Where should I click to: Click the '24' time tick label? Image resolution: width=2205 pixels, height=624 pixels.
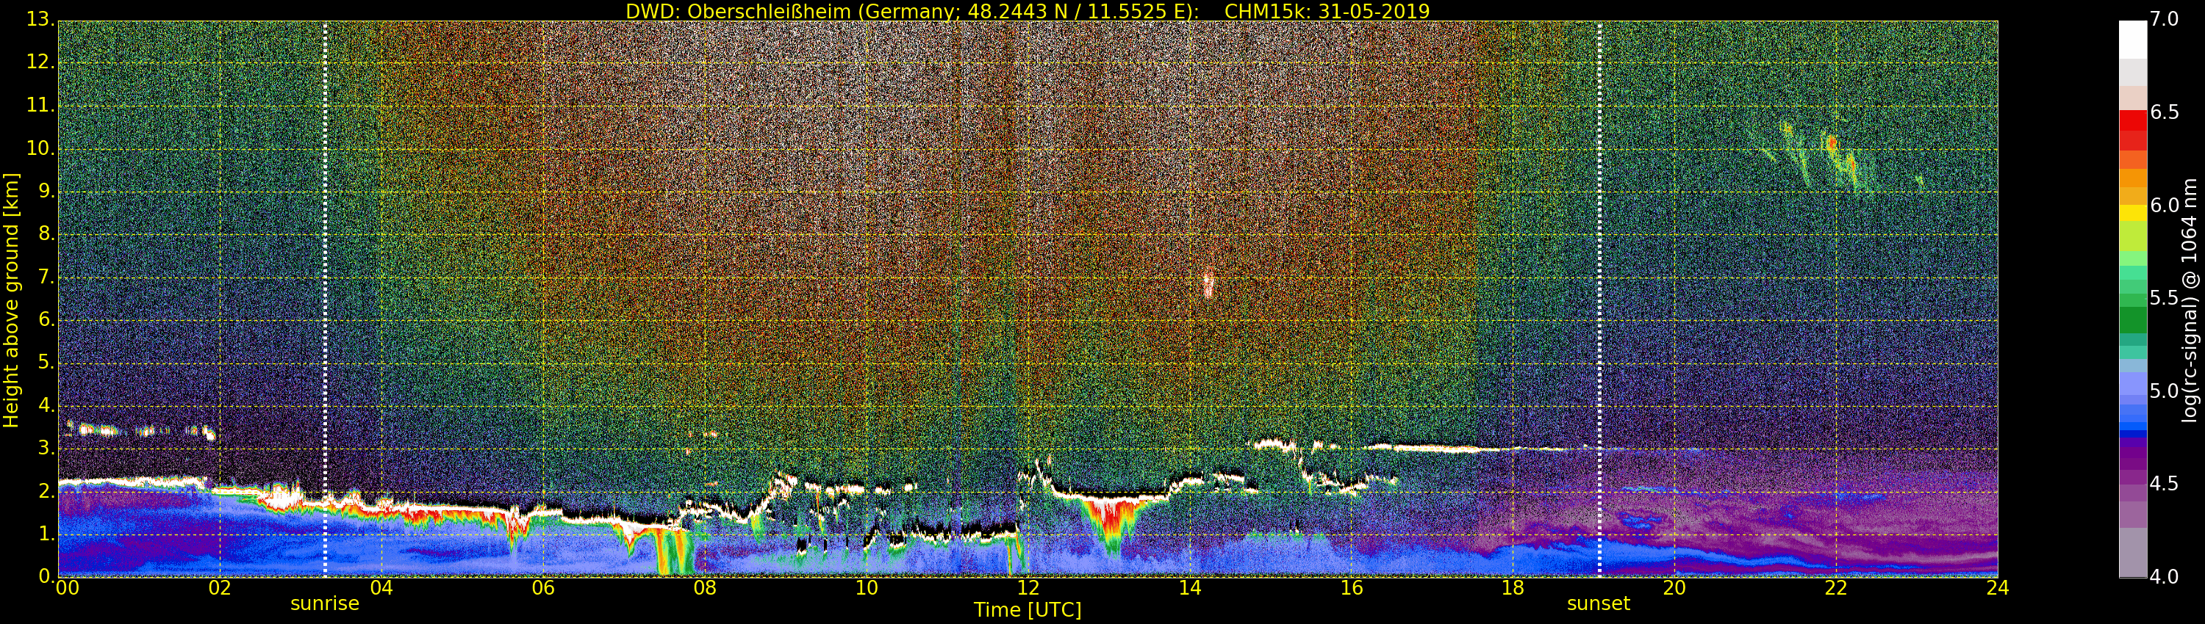pyautogui.click(x=1998, y=587)
